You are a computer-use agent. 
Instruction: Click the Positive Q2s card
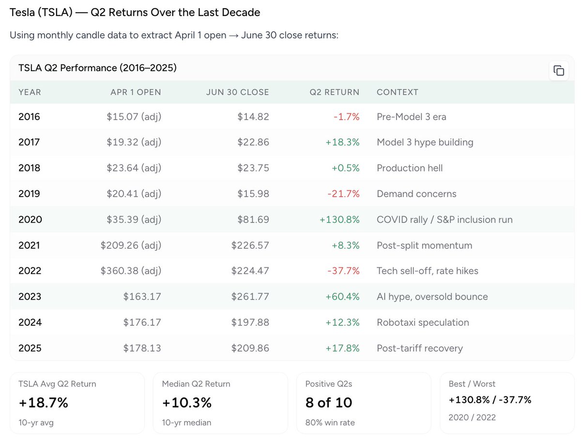364,402
